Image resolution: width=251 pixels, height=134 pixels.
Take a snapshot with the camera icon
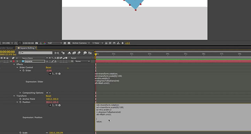tap(37, 43)
